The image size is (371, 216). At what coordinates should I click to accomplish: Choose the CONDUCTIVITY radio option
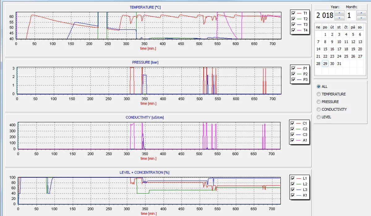pyautogui.click(x=319, y=109)
